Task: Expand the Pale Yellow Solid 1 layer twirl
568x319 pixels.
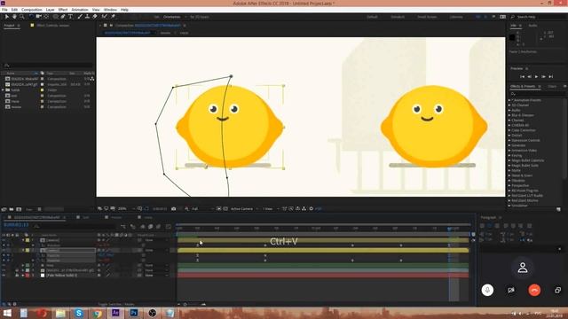Action: (23, 276)
